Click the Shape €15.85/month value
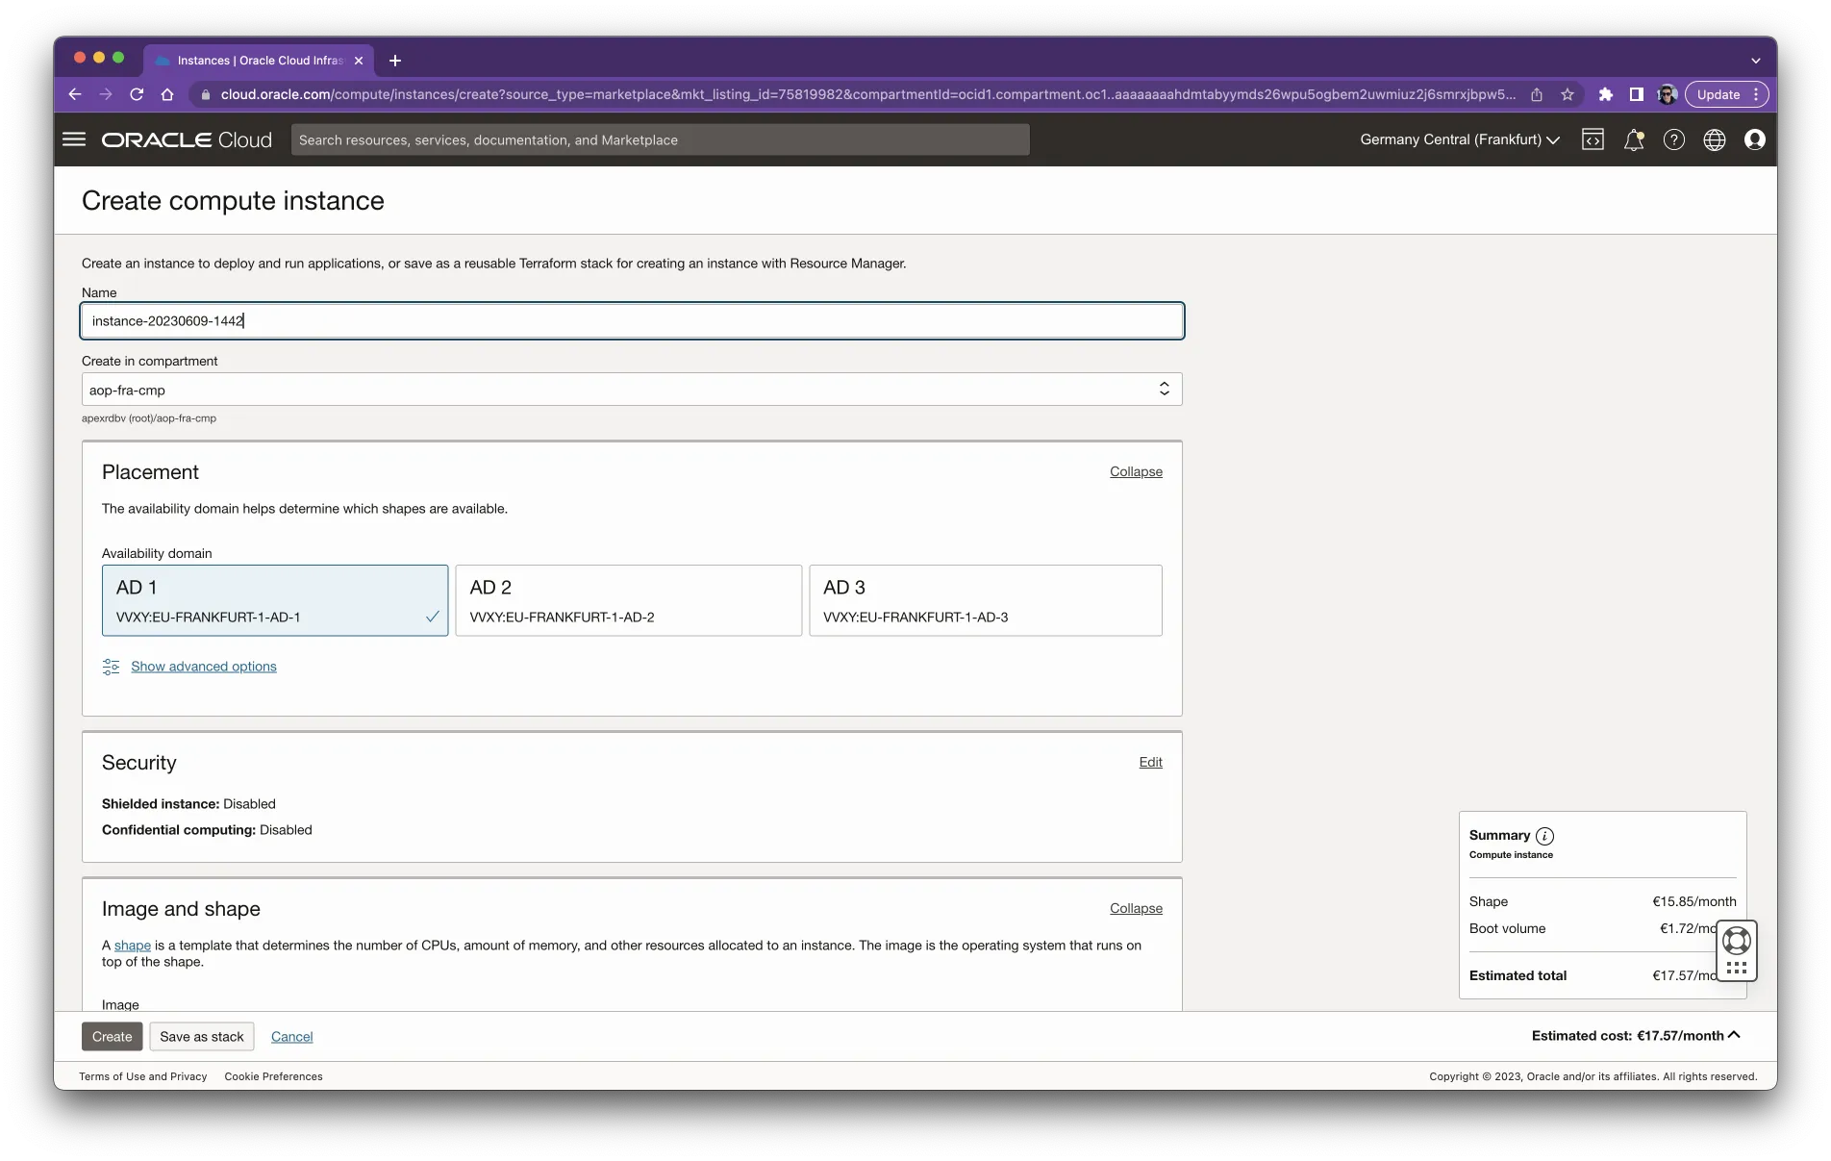1831x1161 pixels. pyautogui.click(x=1694, y=901)
